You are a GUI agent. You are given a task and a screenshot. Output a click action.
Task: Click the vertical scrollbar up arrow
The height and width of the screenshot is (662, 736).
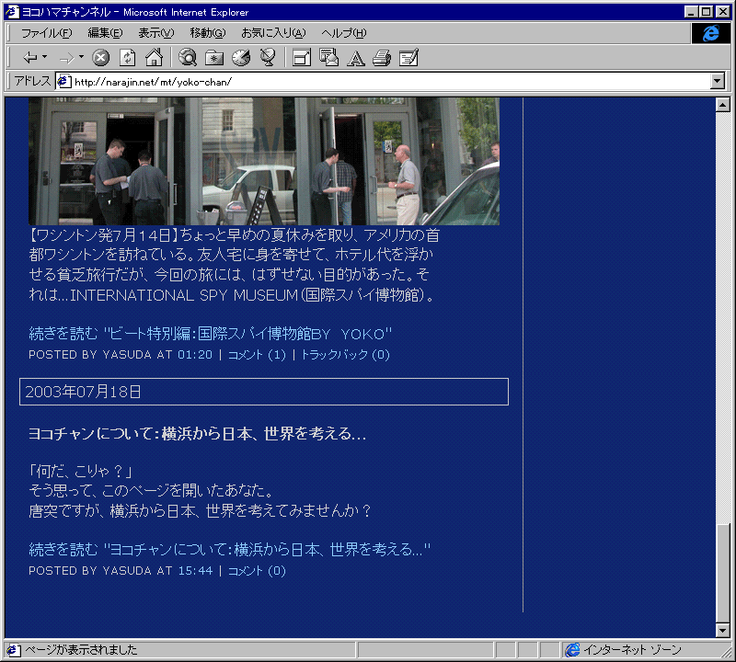(723, 105)
